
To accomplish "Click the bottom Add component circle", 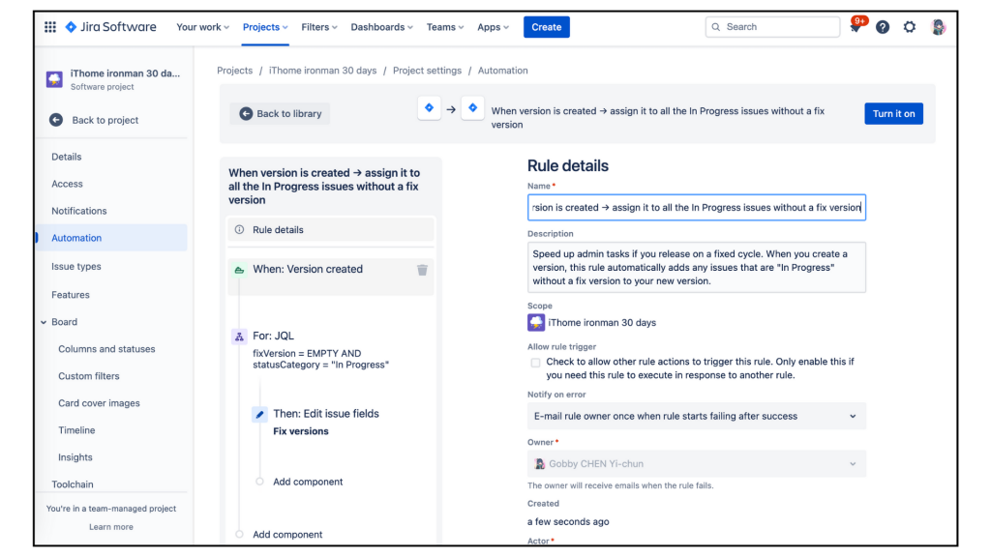I will click(240, 534).
